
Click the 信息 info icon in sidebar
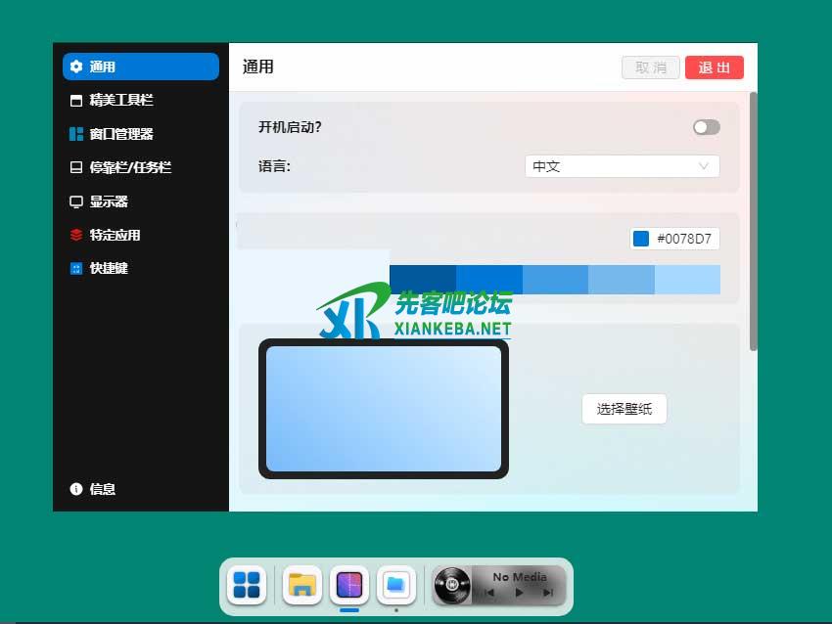click(x=76, y=489)
